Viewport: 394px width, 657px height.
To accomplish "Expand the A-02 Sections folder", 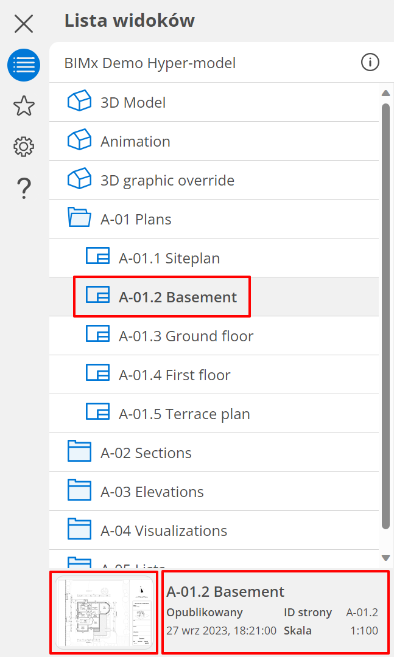I will 146,453.
